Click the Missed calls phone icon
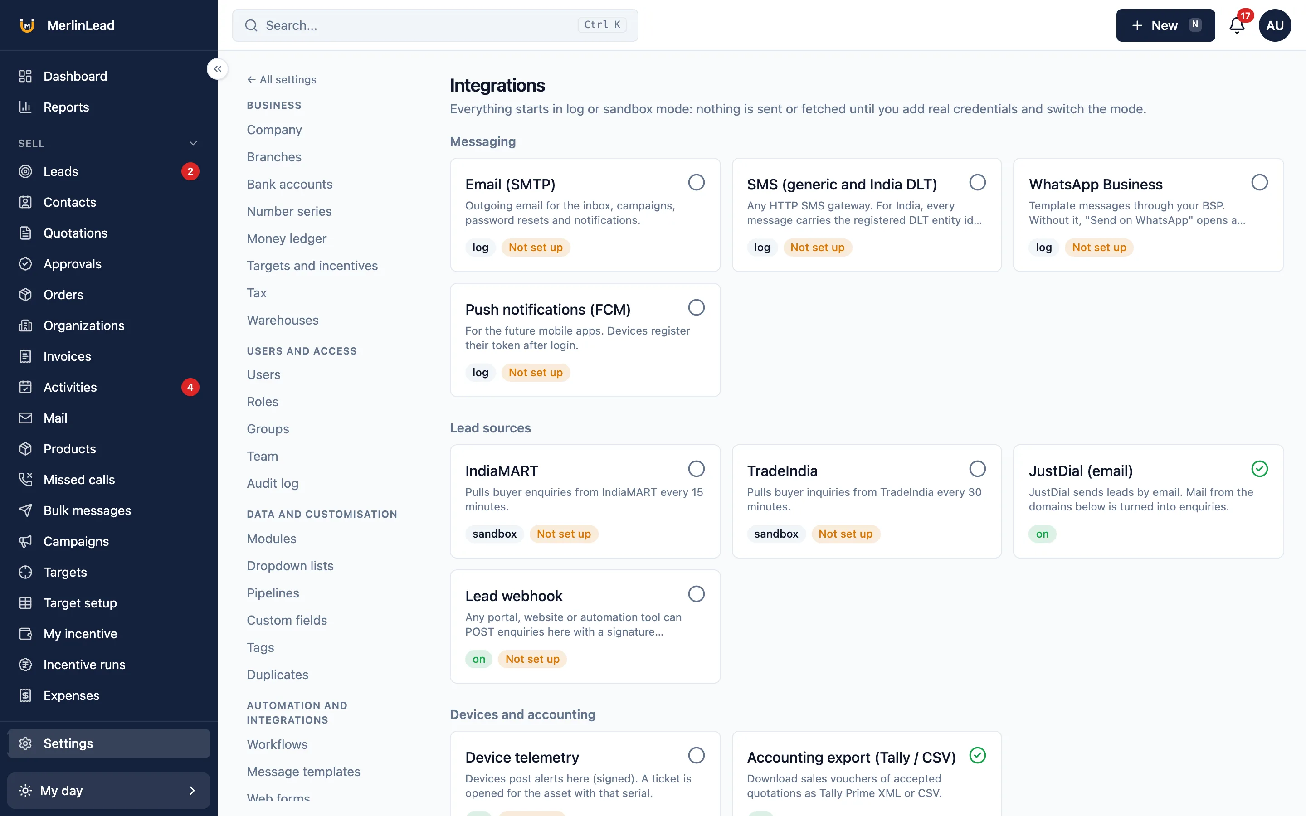Viewport: 1306px width, 816px height. click(25, 479)
